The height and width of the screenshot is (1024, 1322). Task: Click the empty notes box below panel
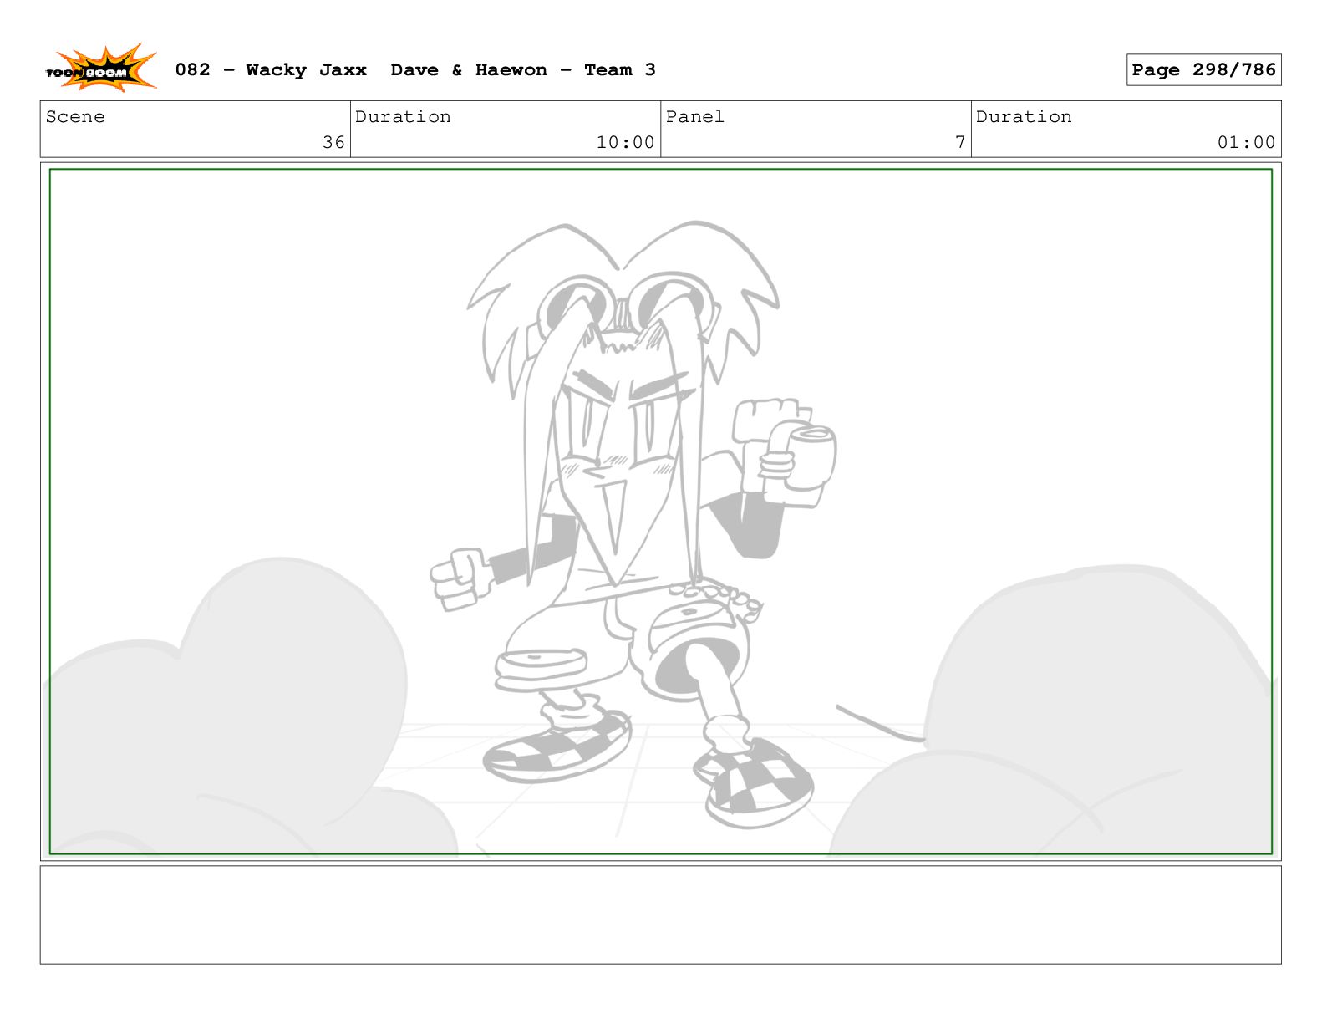(660, 914)
